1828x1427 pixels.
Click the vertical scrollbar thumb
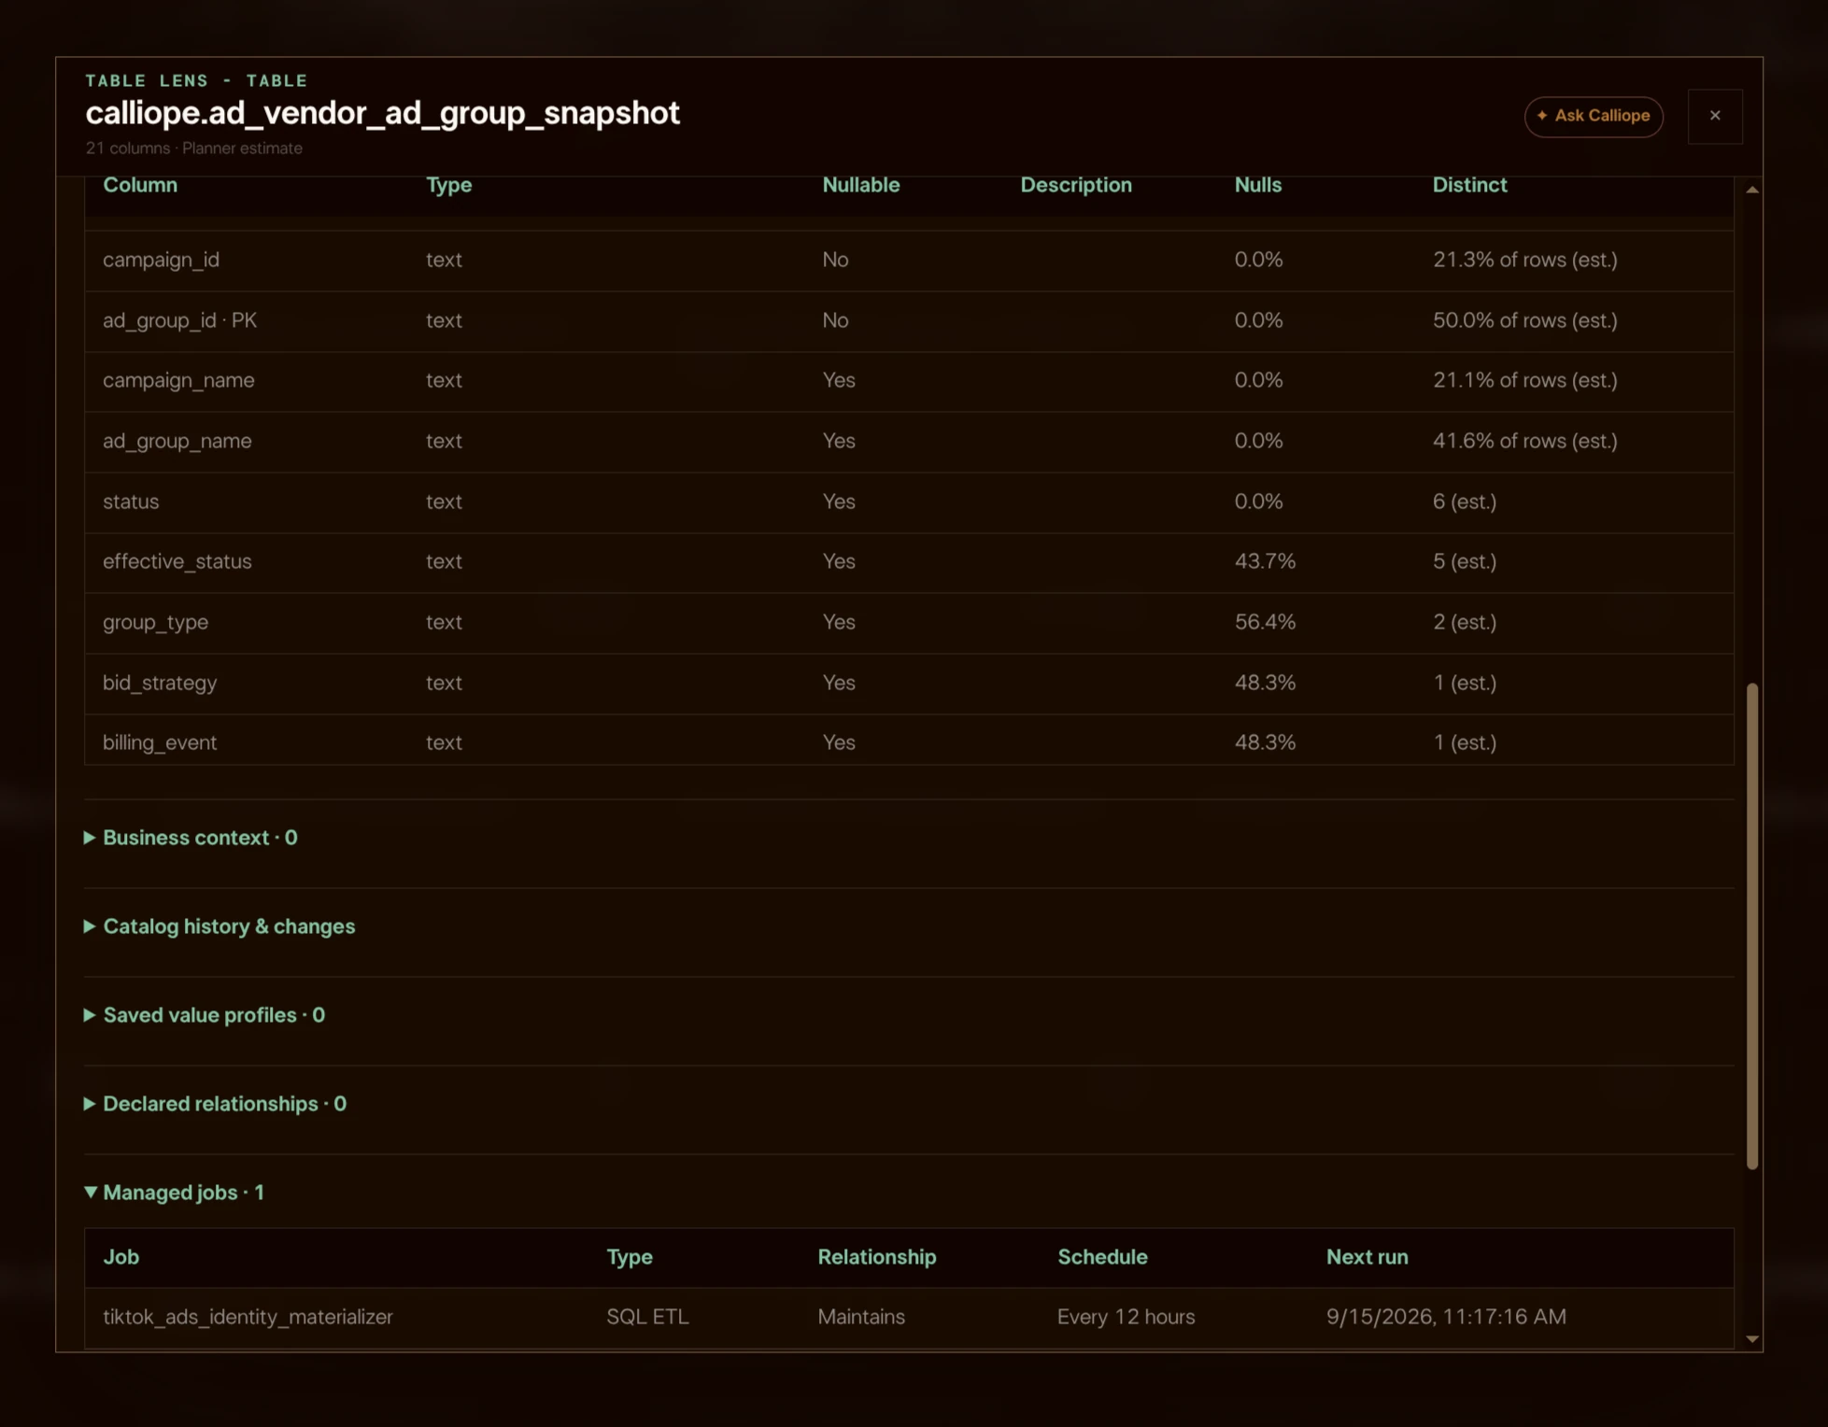(1752, 925)
